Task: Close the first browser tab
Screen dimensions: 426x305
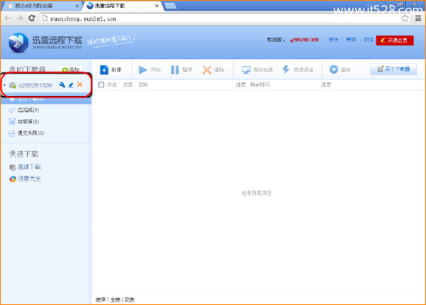Action: coord(77,5)
